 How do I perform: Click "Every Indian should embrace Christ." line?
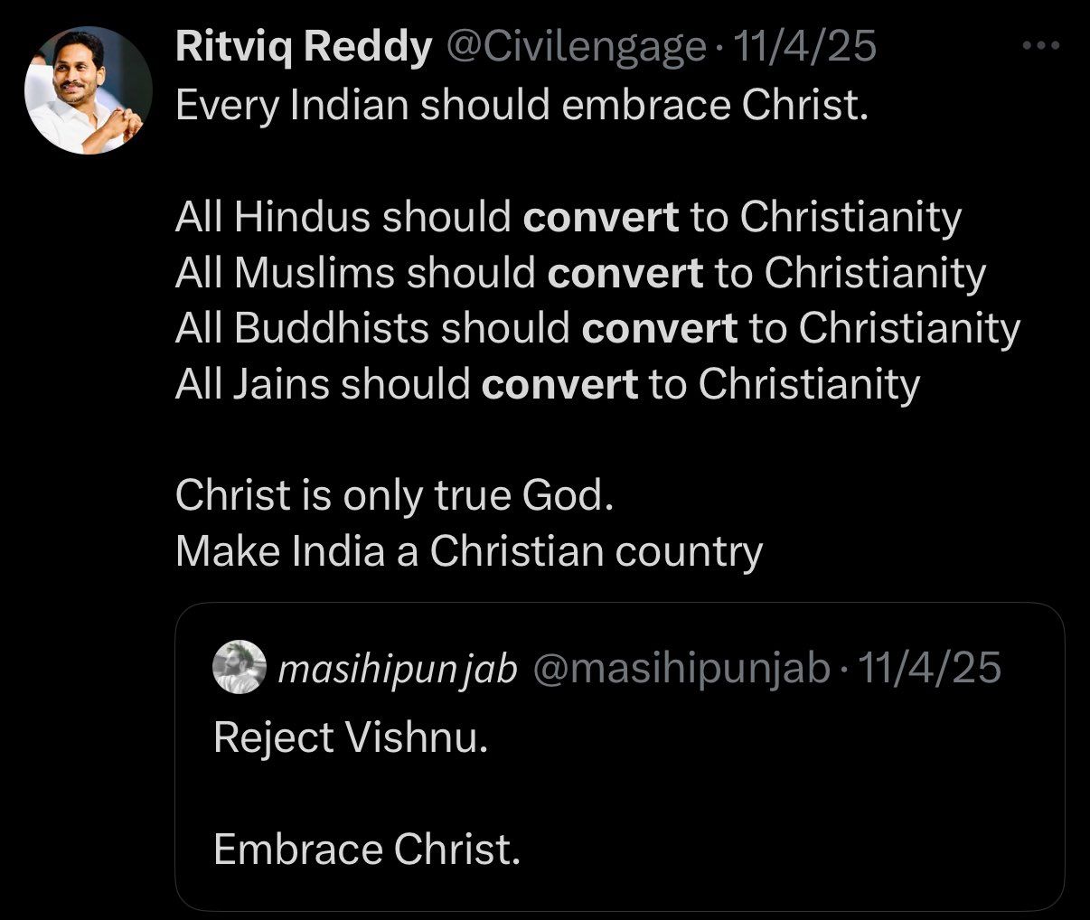coord(522,106)
